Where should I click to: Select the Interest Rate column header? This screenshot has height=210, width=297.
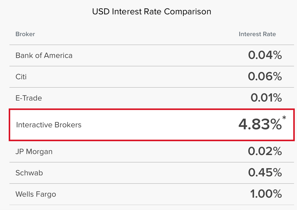click(x=257, y=34)
